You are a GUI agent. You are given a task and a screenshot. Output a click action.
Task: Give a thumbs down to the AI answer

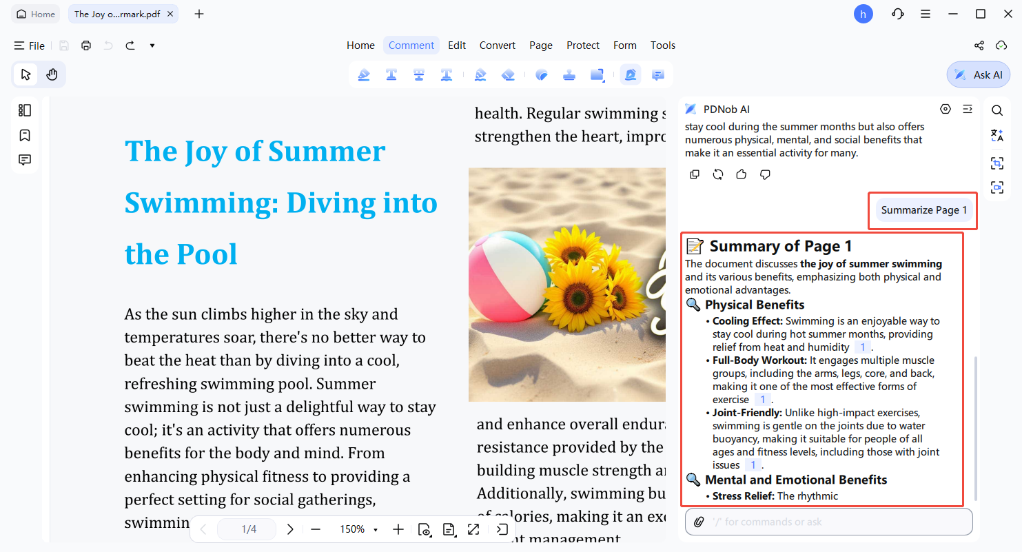(765, 174)
